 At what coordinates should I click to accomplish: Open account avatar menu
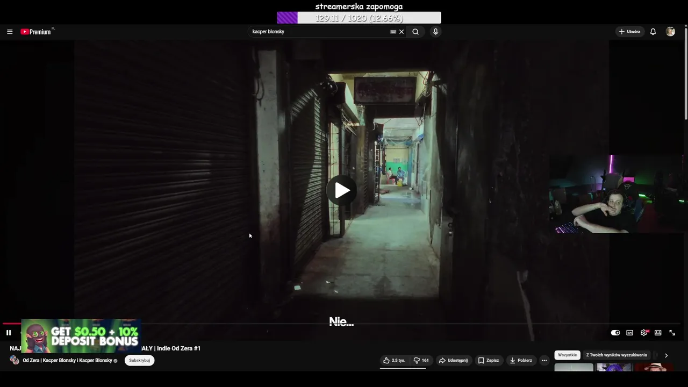[x=670, y=32]
